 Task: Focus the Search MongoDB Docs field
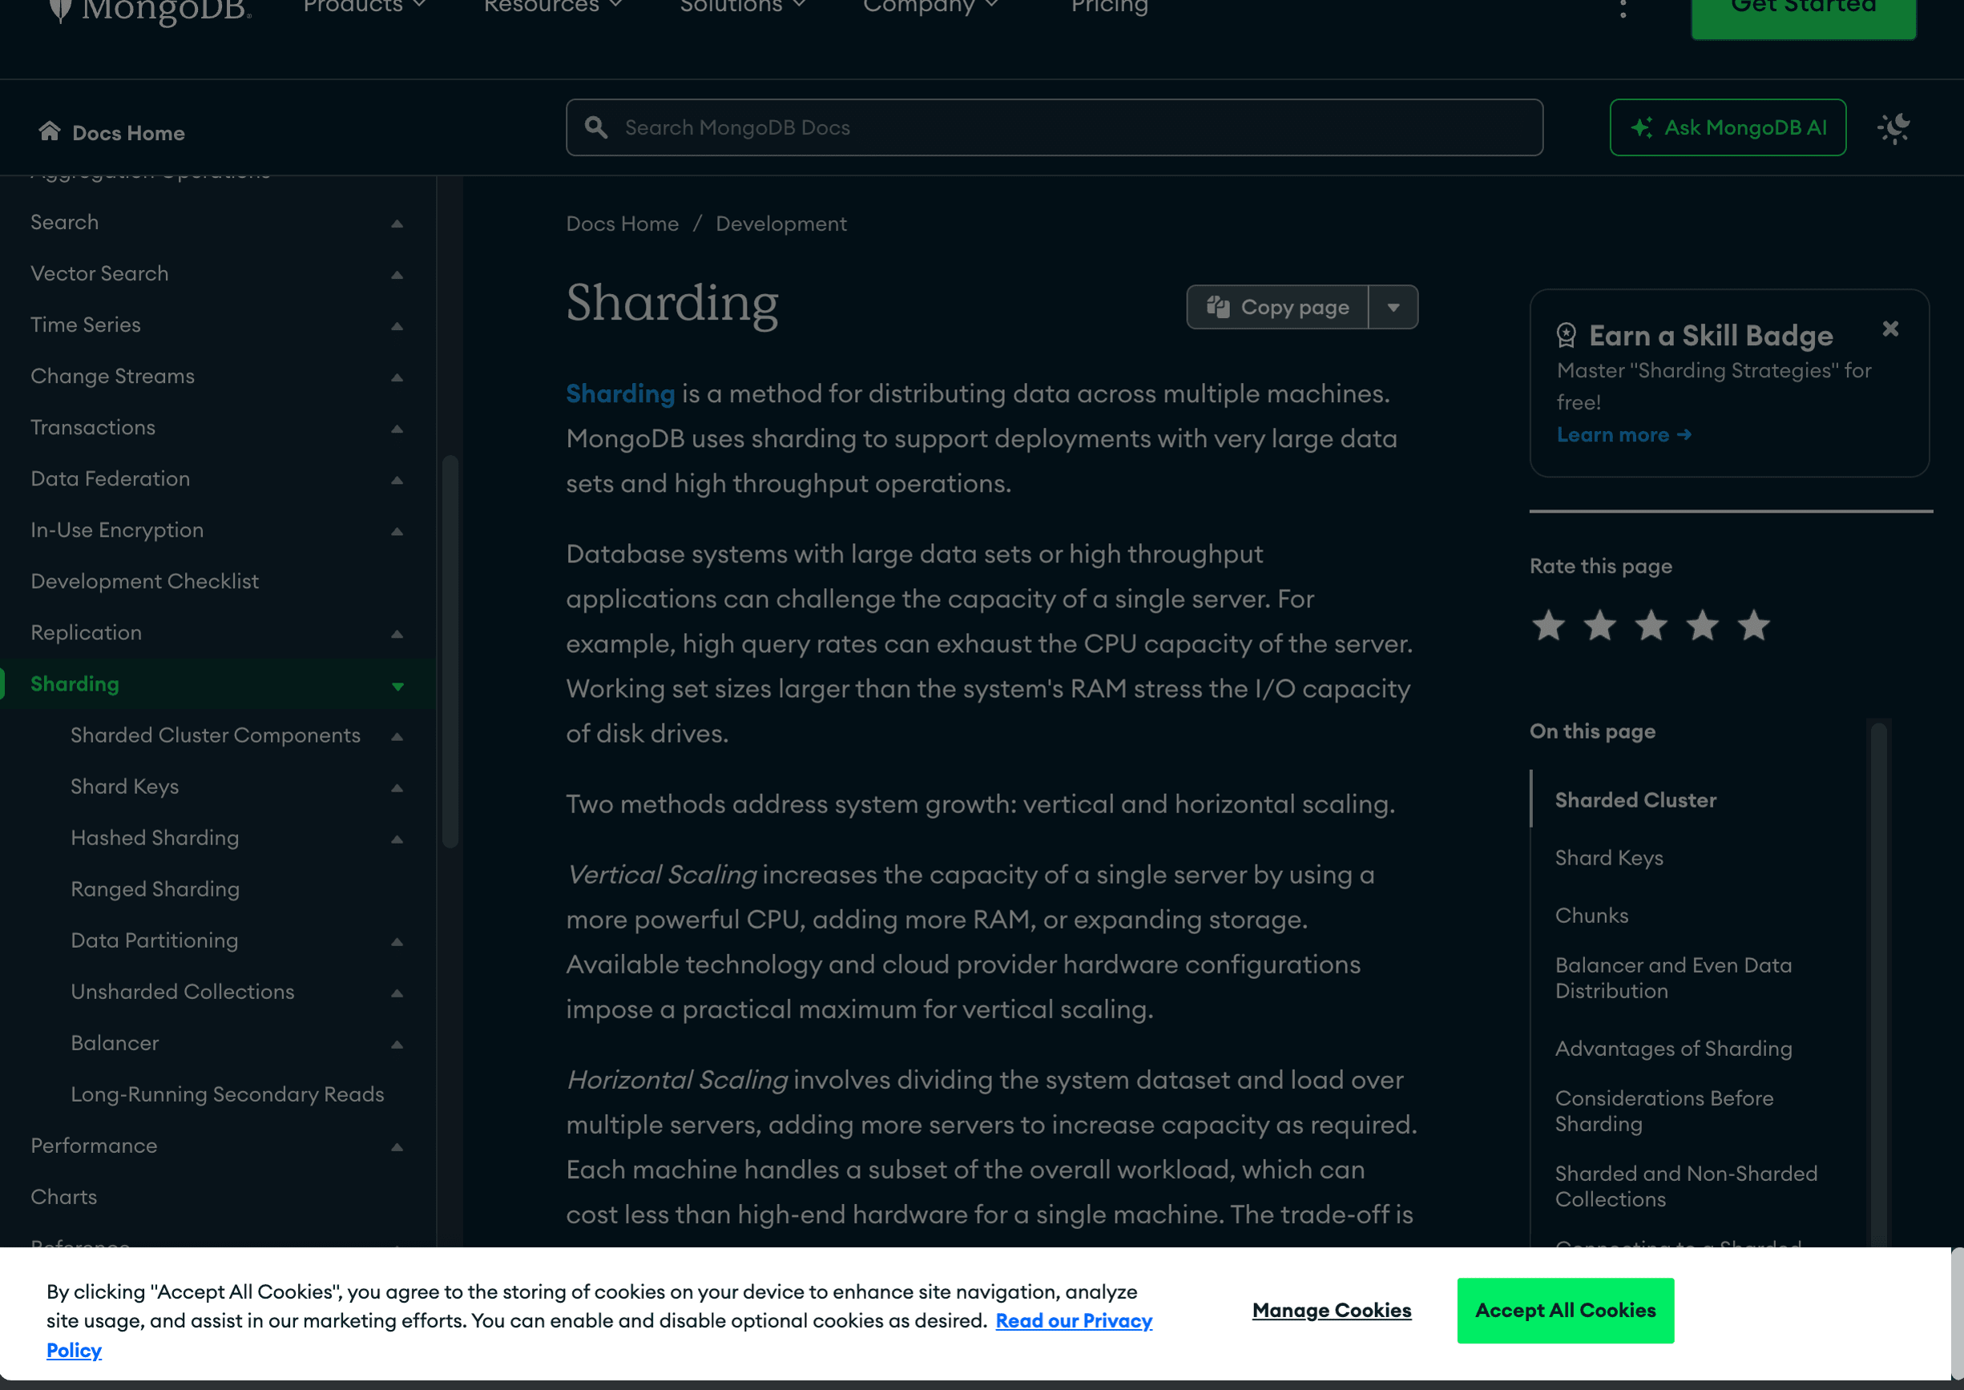click(1054, 127)
